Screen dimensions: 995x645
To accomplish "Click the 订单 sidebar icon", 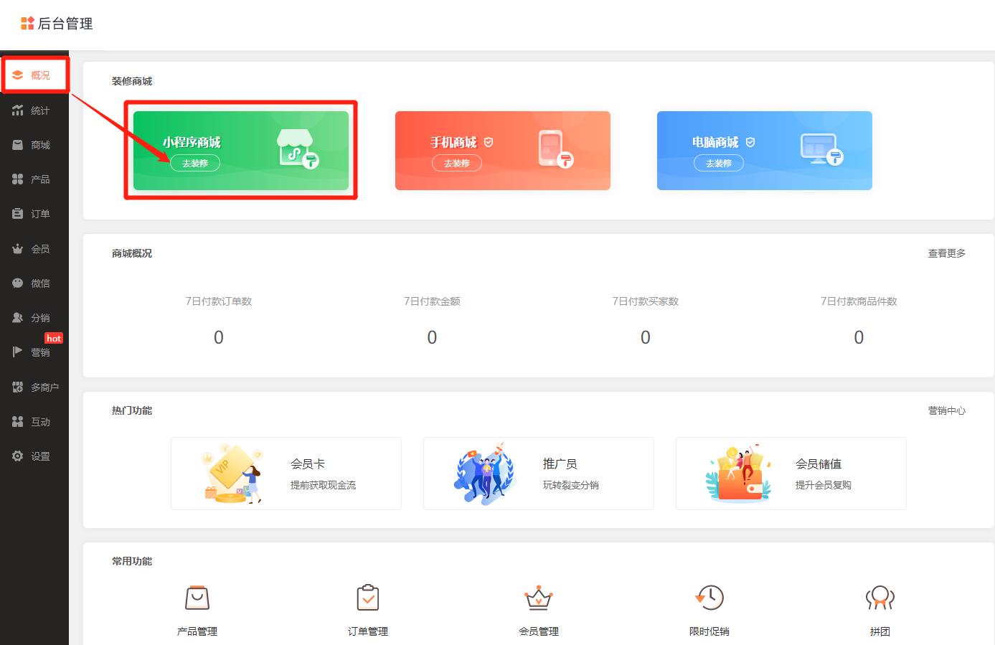I will 18,213.
